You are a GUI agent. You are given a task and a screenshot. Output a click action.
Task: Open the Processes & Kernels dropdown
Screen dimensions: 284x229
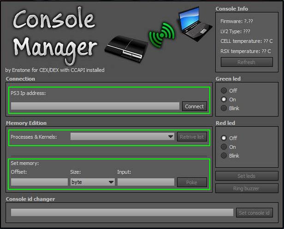(122, 136)
